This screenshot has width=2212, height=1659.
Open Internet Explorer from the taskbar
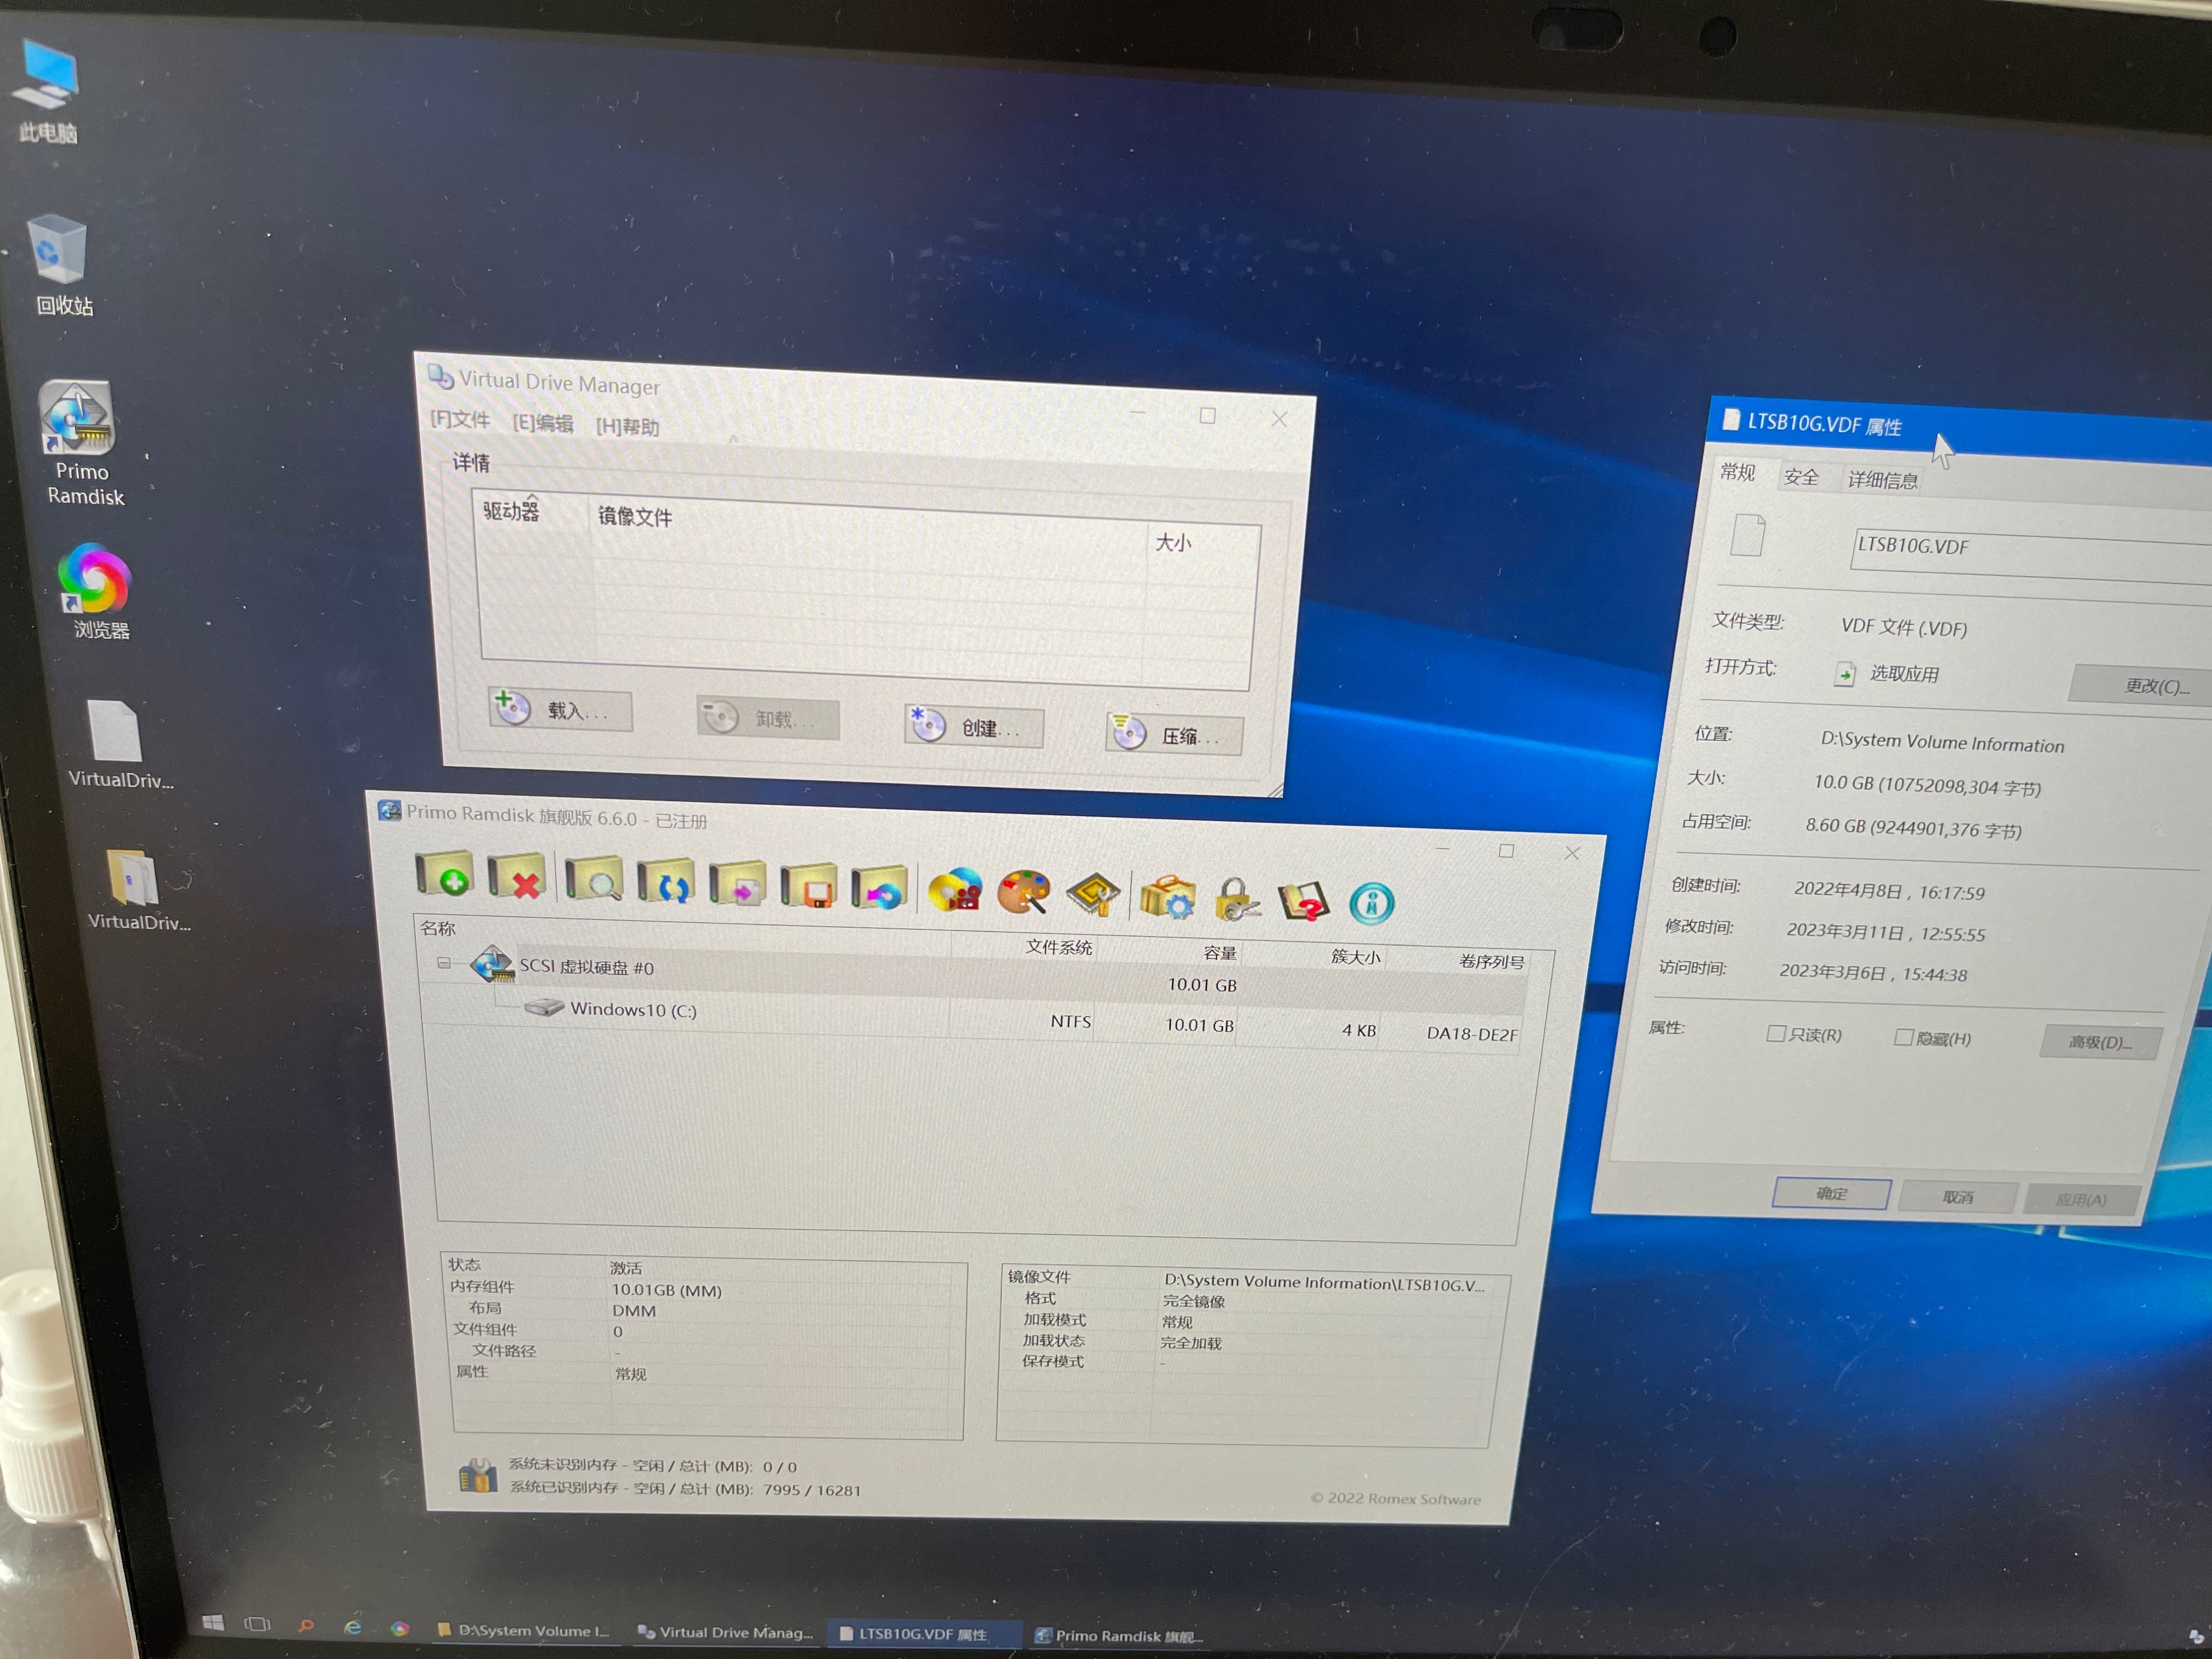click(353, 1627)
